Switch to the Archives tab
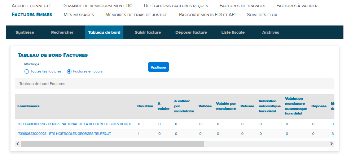Image resolution: width=351 pixels, height=159 pixels. [x=271, y=32]
